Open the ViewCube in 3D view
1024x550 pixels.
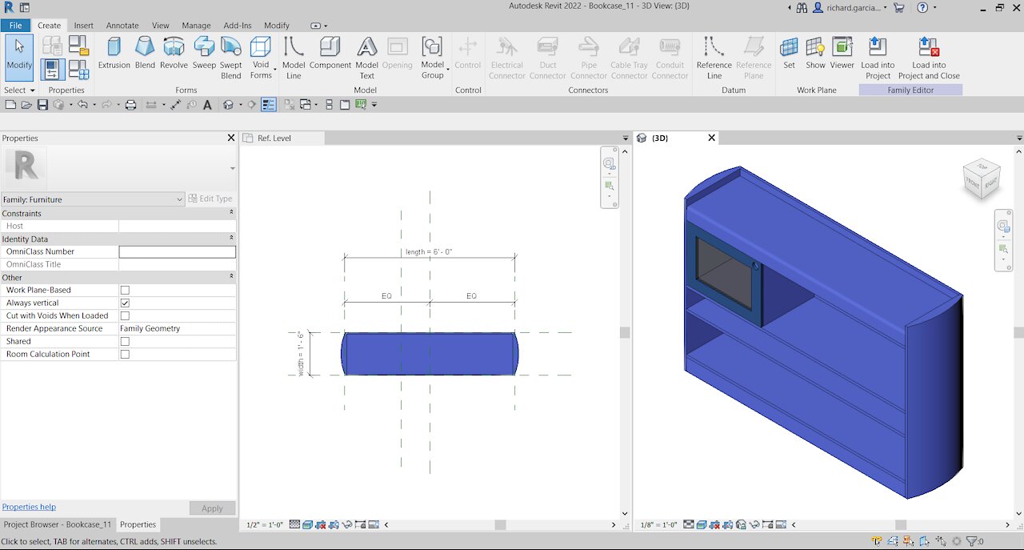tap(980, 179)
